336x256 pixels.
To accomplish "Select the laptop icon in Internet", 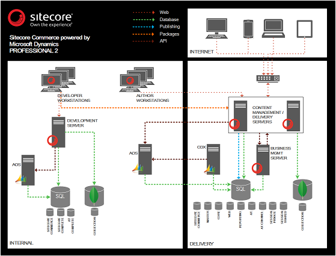I will click(x=273, y=28).
